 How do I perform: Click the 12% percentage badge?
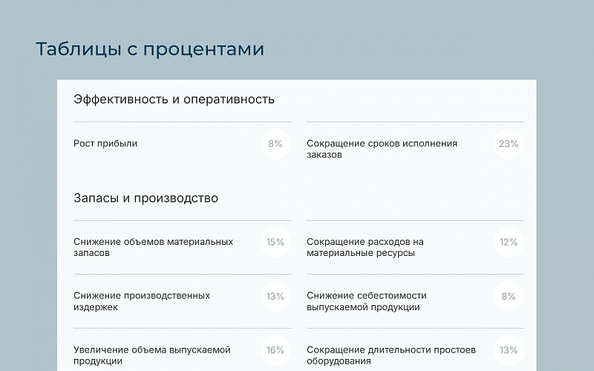coord(509,242)
